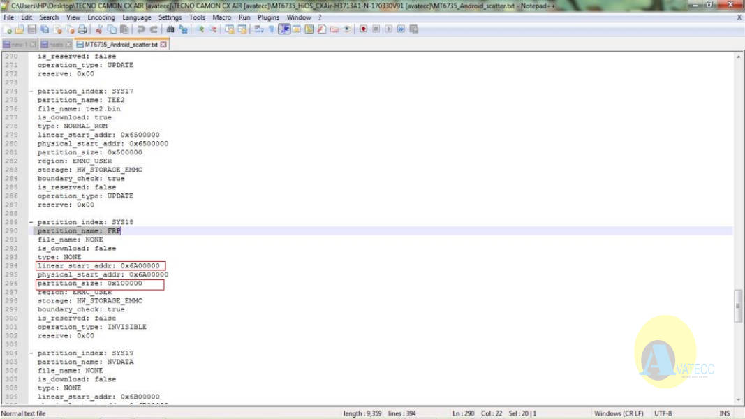Image resolution: width=745 pixels, height=419 pixels.
Task: Open the ? help menu
Action: click(x=320, y=17)
